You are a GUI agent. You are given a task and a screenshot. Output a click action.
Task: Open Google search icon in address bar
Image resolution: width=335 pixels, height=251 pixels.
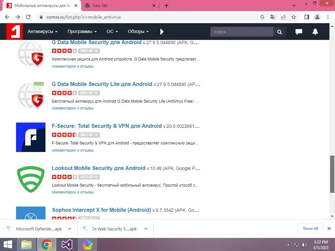point(262,17)
